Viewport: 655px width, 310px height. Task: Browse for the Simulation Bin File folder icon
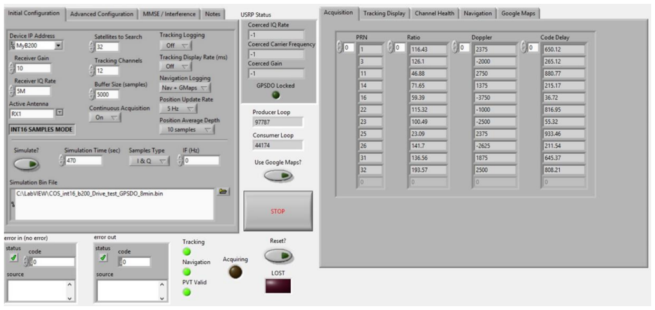[225, 192]
